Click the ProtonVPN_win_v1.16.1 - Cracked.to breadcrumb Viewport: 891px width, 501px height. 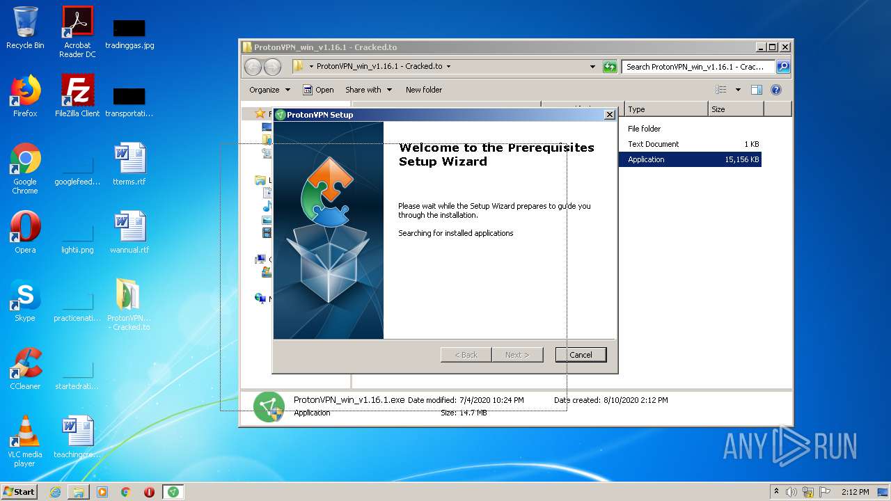pyautogui.click(x=379, y=67)
